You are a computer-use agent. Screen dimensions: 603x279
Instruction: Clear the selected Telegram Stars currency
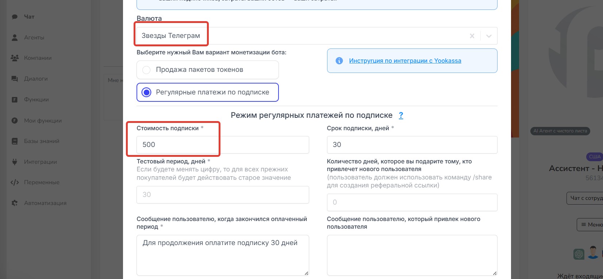coord(472,36)
